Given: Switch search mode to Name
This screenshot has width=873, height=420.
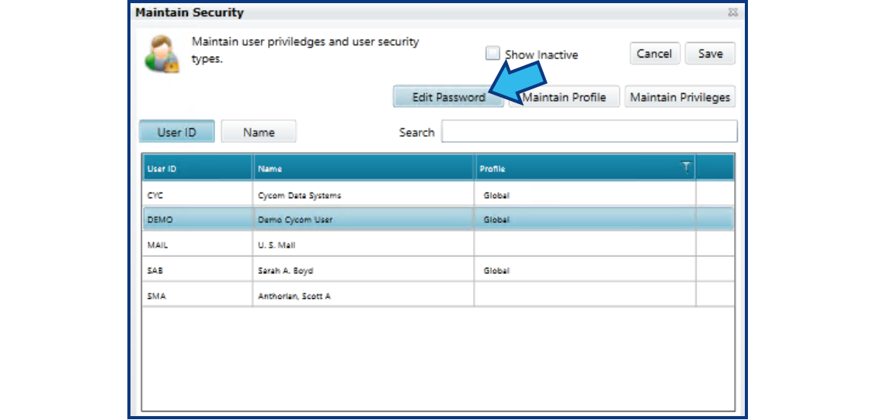Looking at the screenshot, I should tap(259, 132).
